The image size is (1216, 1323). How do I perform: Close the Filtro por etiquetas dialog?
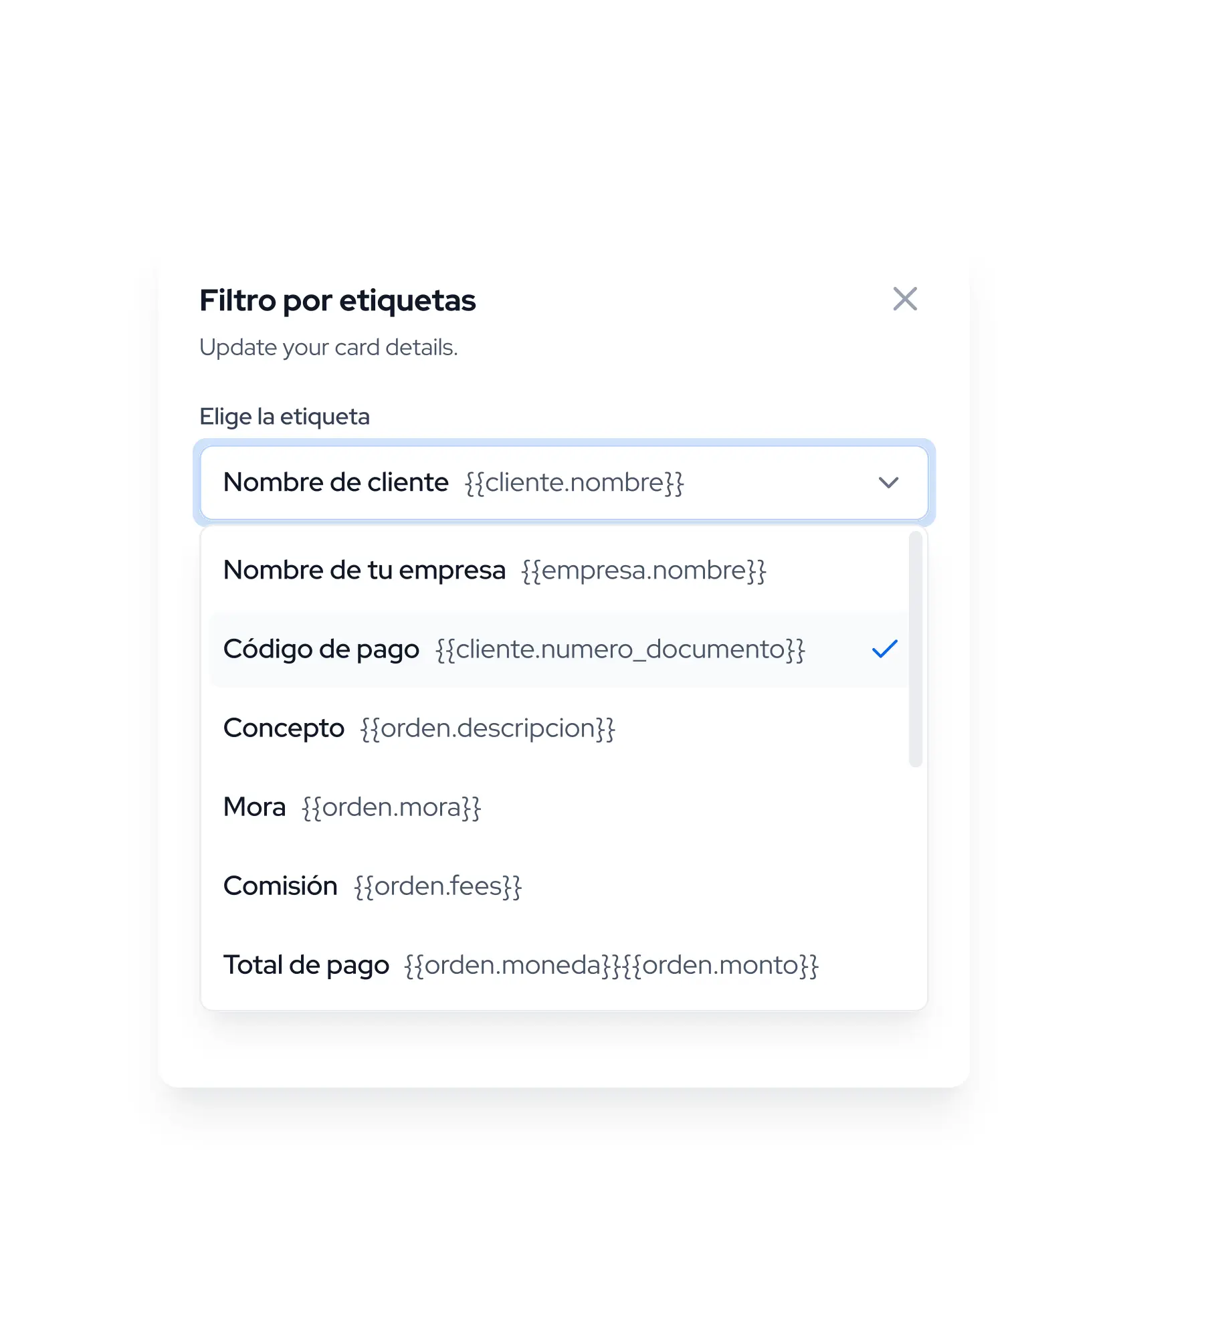904,299
